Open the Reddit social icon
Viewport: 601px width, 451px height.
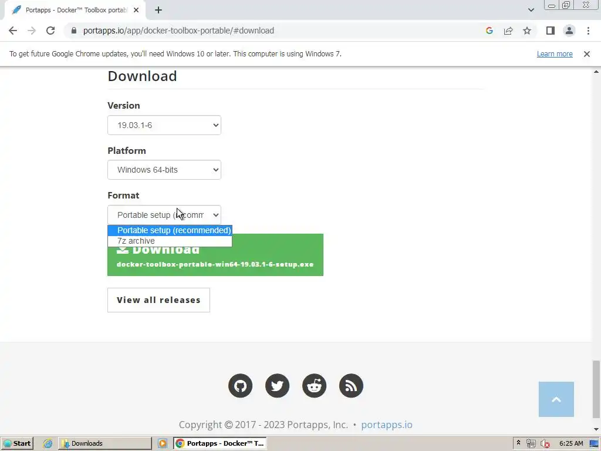click(315, 385)
